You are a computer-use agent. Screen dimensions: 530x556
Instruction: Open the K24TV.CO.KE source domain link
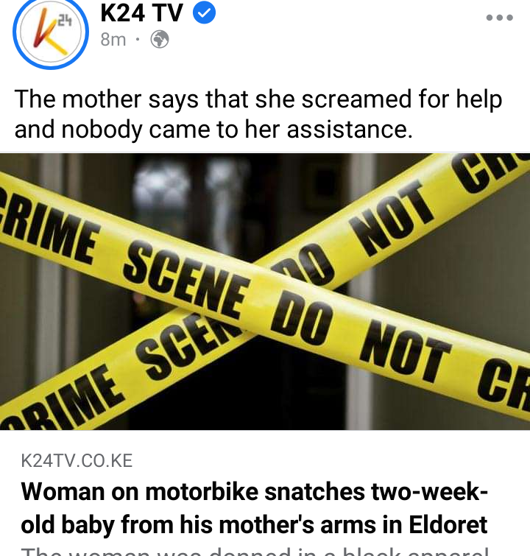point(77,460)
